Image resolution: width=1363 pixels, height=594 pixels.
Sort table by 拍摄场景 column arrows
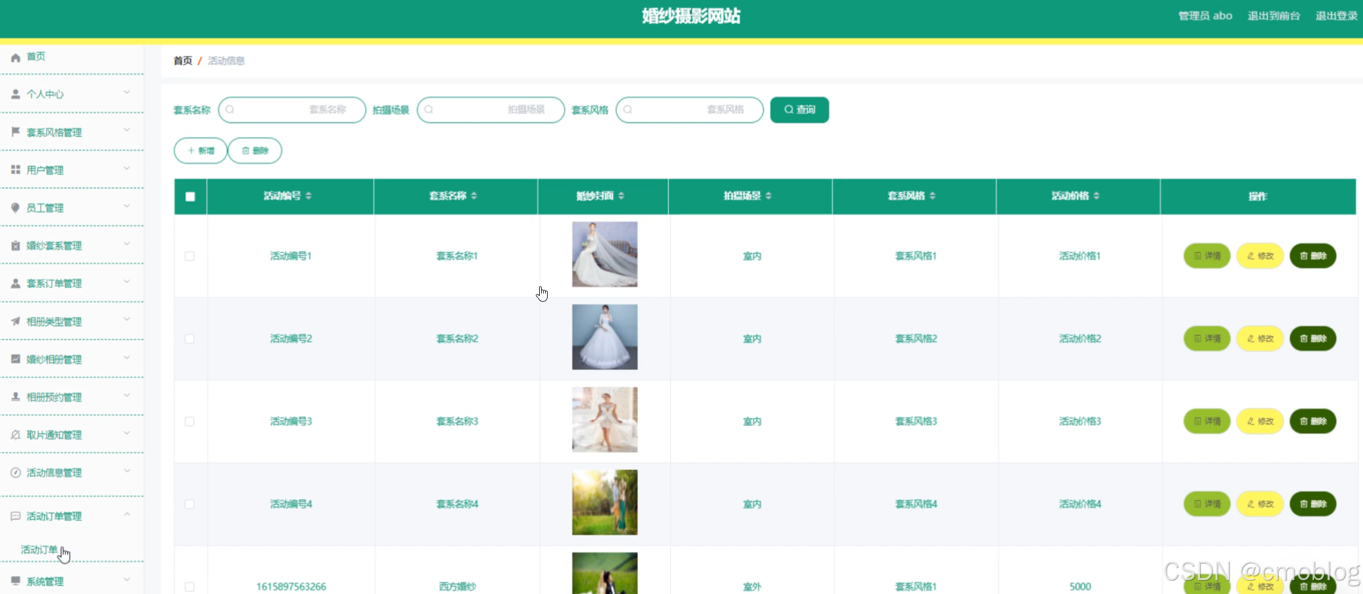pyautogui.click(x=768, y=196)
